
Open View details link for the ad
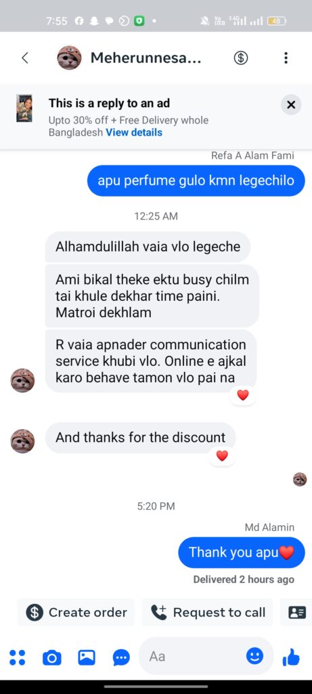(x=134, y=132)
